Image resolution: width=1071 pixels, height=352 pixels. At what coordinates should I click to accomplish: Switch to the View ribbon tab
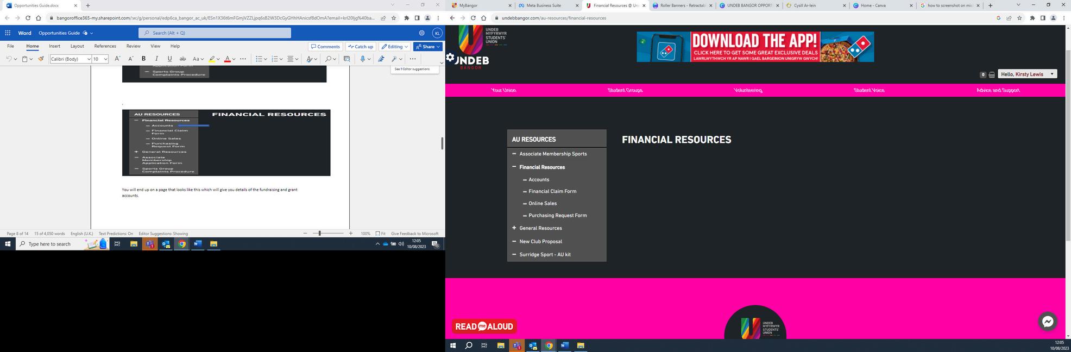(155, 46)
